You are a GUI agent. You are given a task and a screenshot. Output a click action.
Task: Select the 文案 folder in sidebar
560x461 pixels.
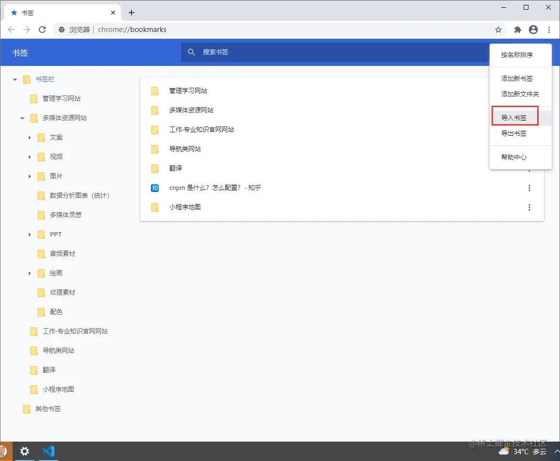coord(56,137)
